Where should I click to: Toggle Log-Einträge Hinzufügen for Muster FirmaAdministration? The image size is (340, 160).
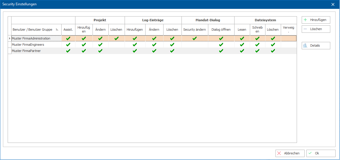pyautogui.click(x=135, y=38)
